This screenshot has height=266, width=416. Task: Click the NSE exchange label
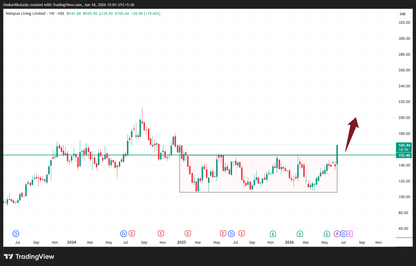(61, 14)
